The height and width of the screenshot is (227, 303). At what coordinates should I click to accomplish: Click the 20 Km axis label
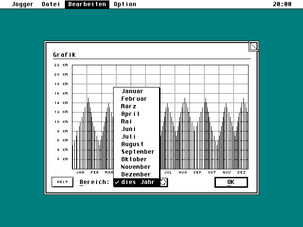(x=61, y=75)
